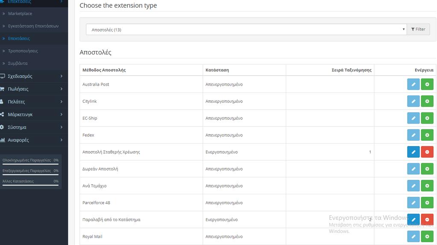The width and height of the screenshot is (437, 245).
Task: Click the Filter button
Action: tap(418, 29)
